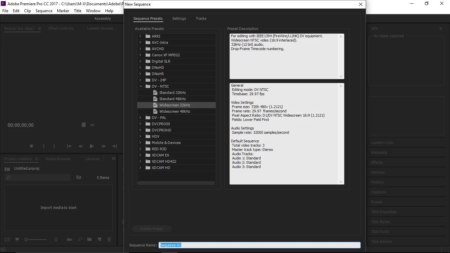The height and width of the screenshot is (253, 450).
Task: Open the Window menu
Action: click(x=93, y=11)
